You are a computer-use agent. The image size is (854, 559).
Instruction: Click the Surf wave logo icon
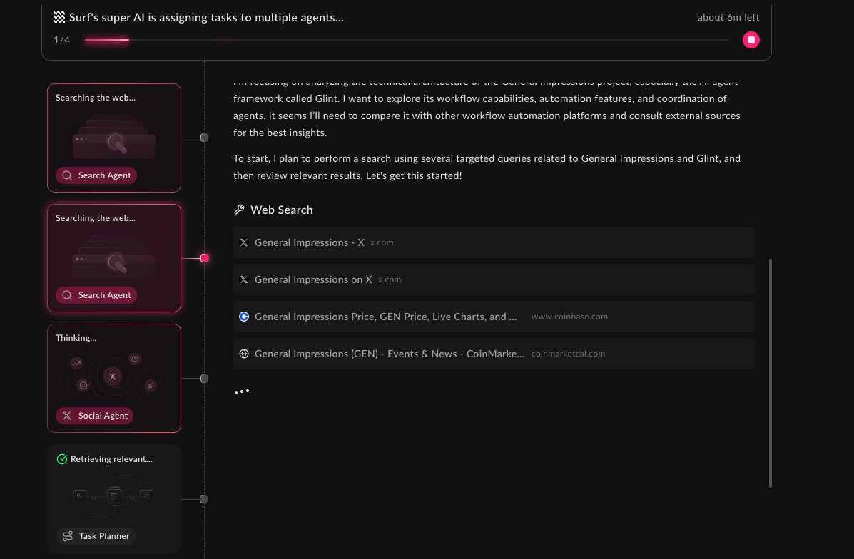click(x=59, y=17)
